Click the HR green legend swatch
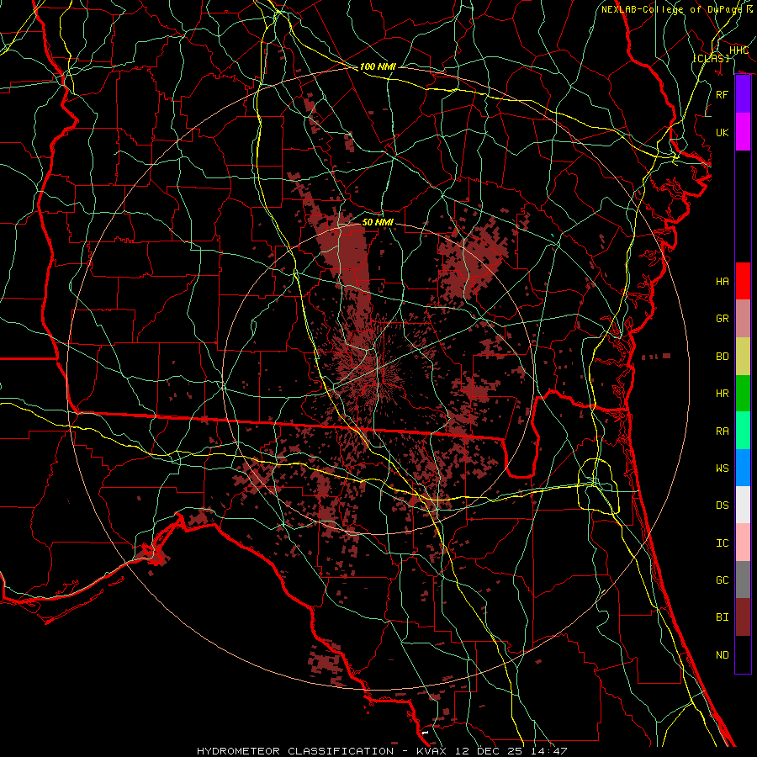Image resolution: width=757 pixels, height=757 pixels. point(743,393)
